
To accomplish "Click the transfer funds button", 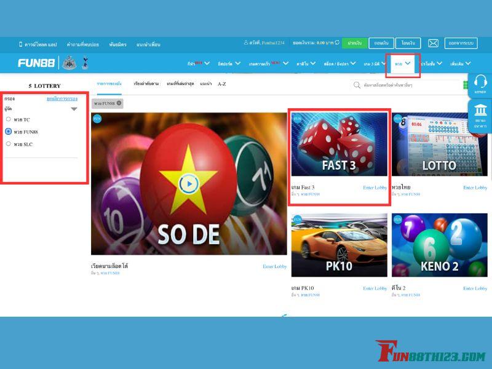I will tap(408, 43).
